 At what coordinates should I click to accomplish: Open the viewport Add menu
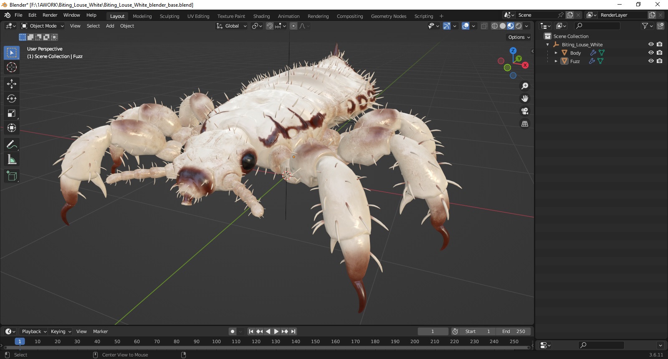point(110,26)
